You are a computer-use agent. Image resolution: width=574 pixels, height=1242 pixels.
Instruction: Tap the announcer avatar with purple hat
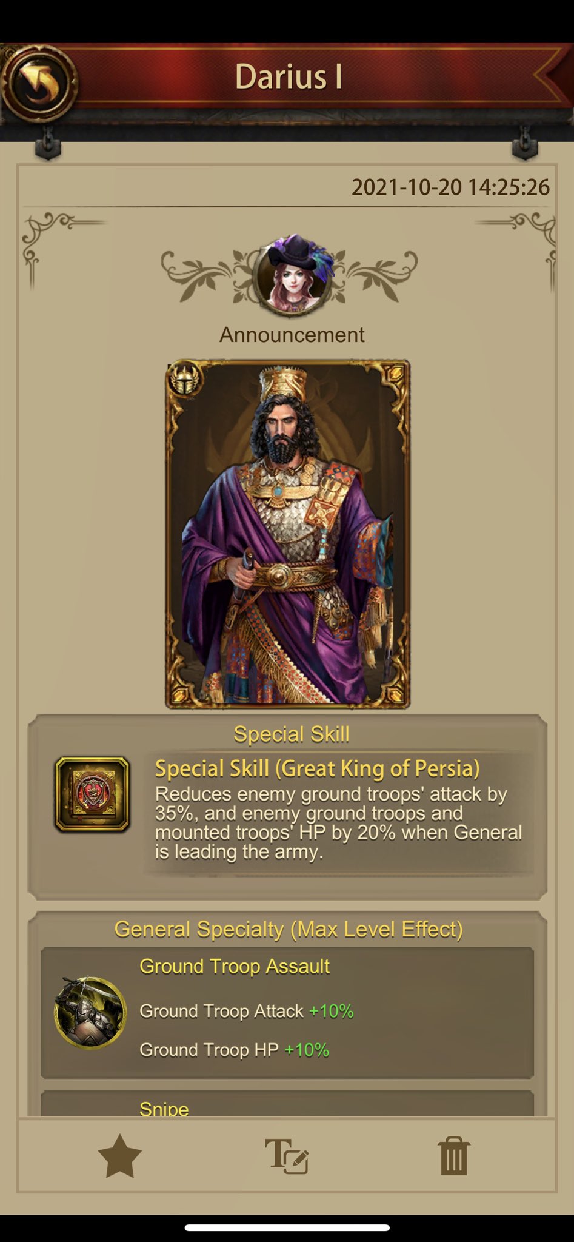[x=293, y=275]
